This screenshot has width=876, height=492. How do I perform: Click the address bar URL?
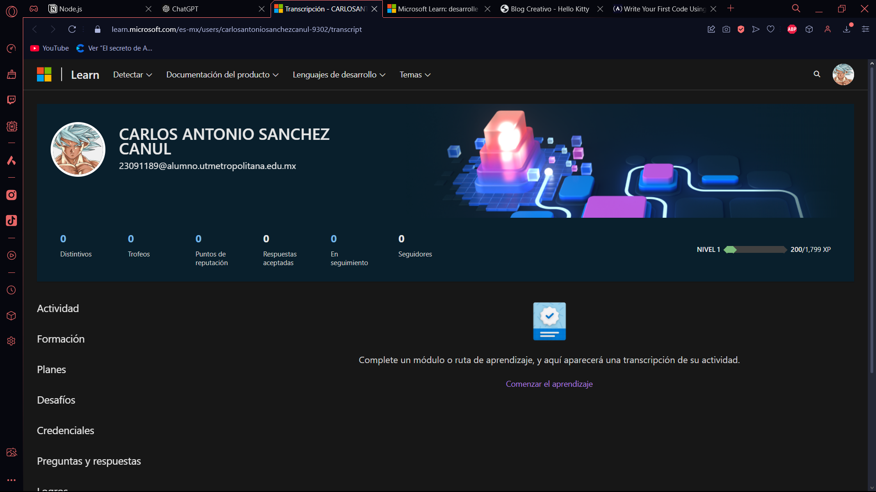point(236,29)
